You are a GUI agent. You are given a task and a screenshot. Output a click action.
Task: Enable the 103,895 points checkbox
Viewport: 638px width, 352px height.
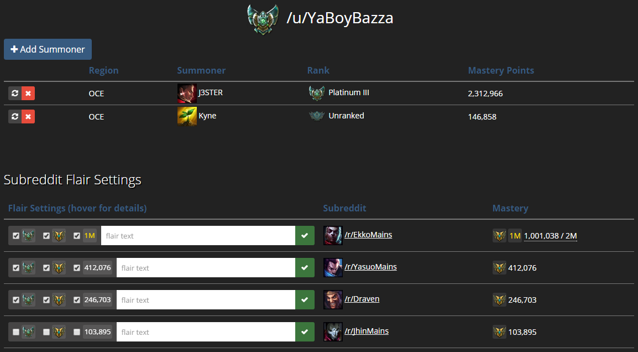pyautogui.click(x=77, y=332)
